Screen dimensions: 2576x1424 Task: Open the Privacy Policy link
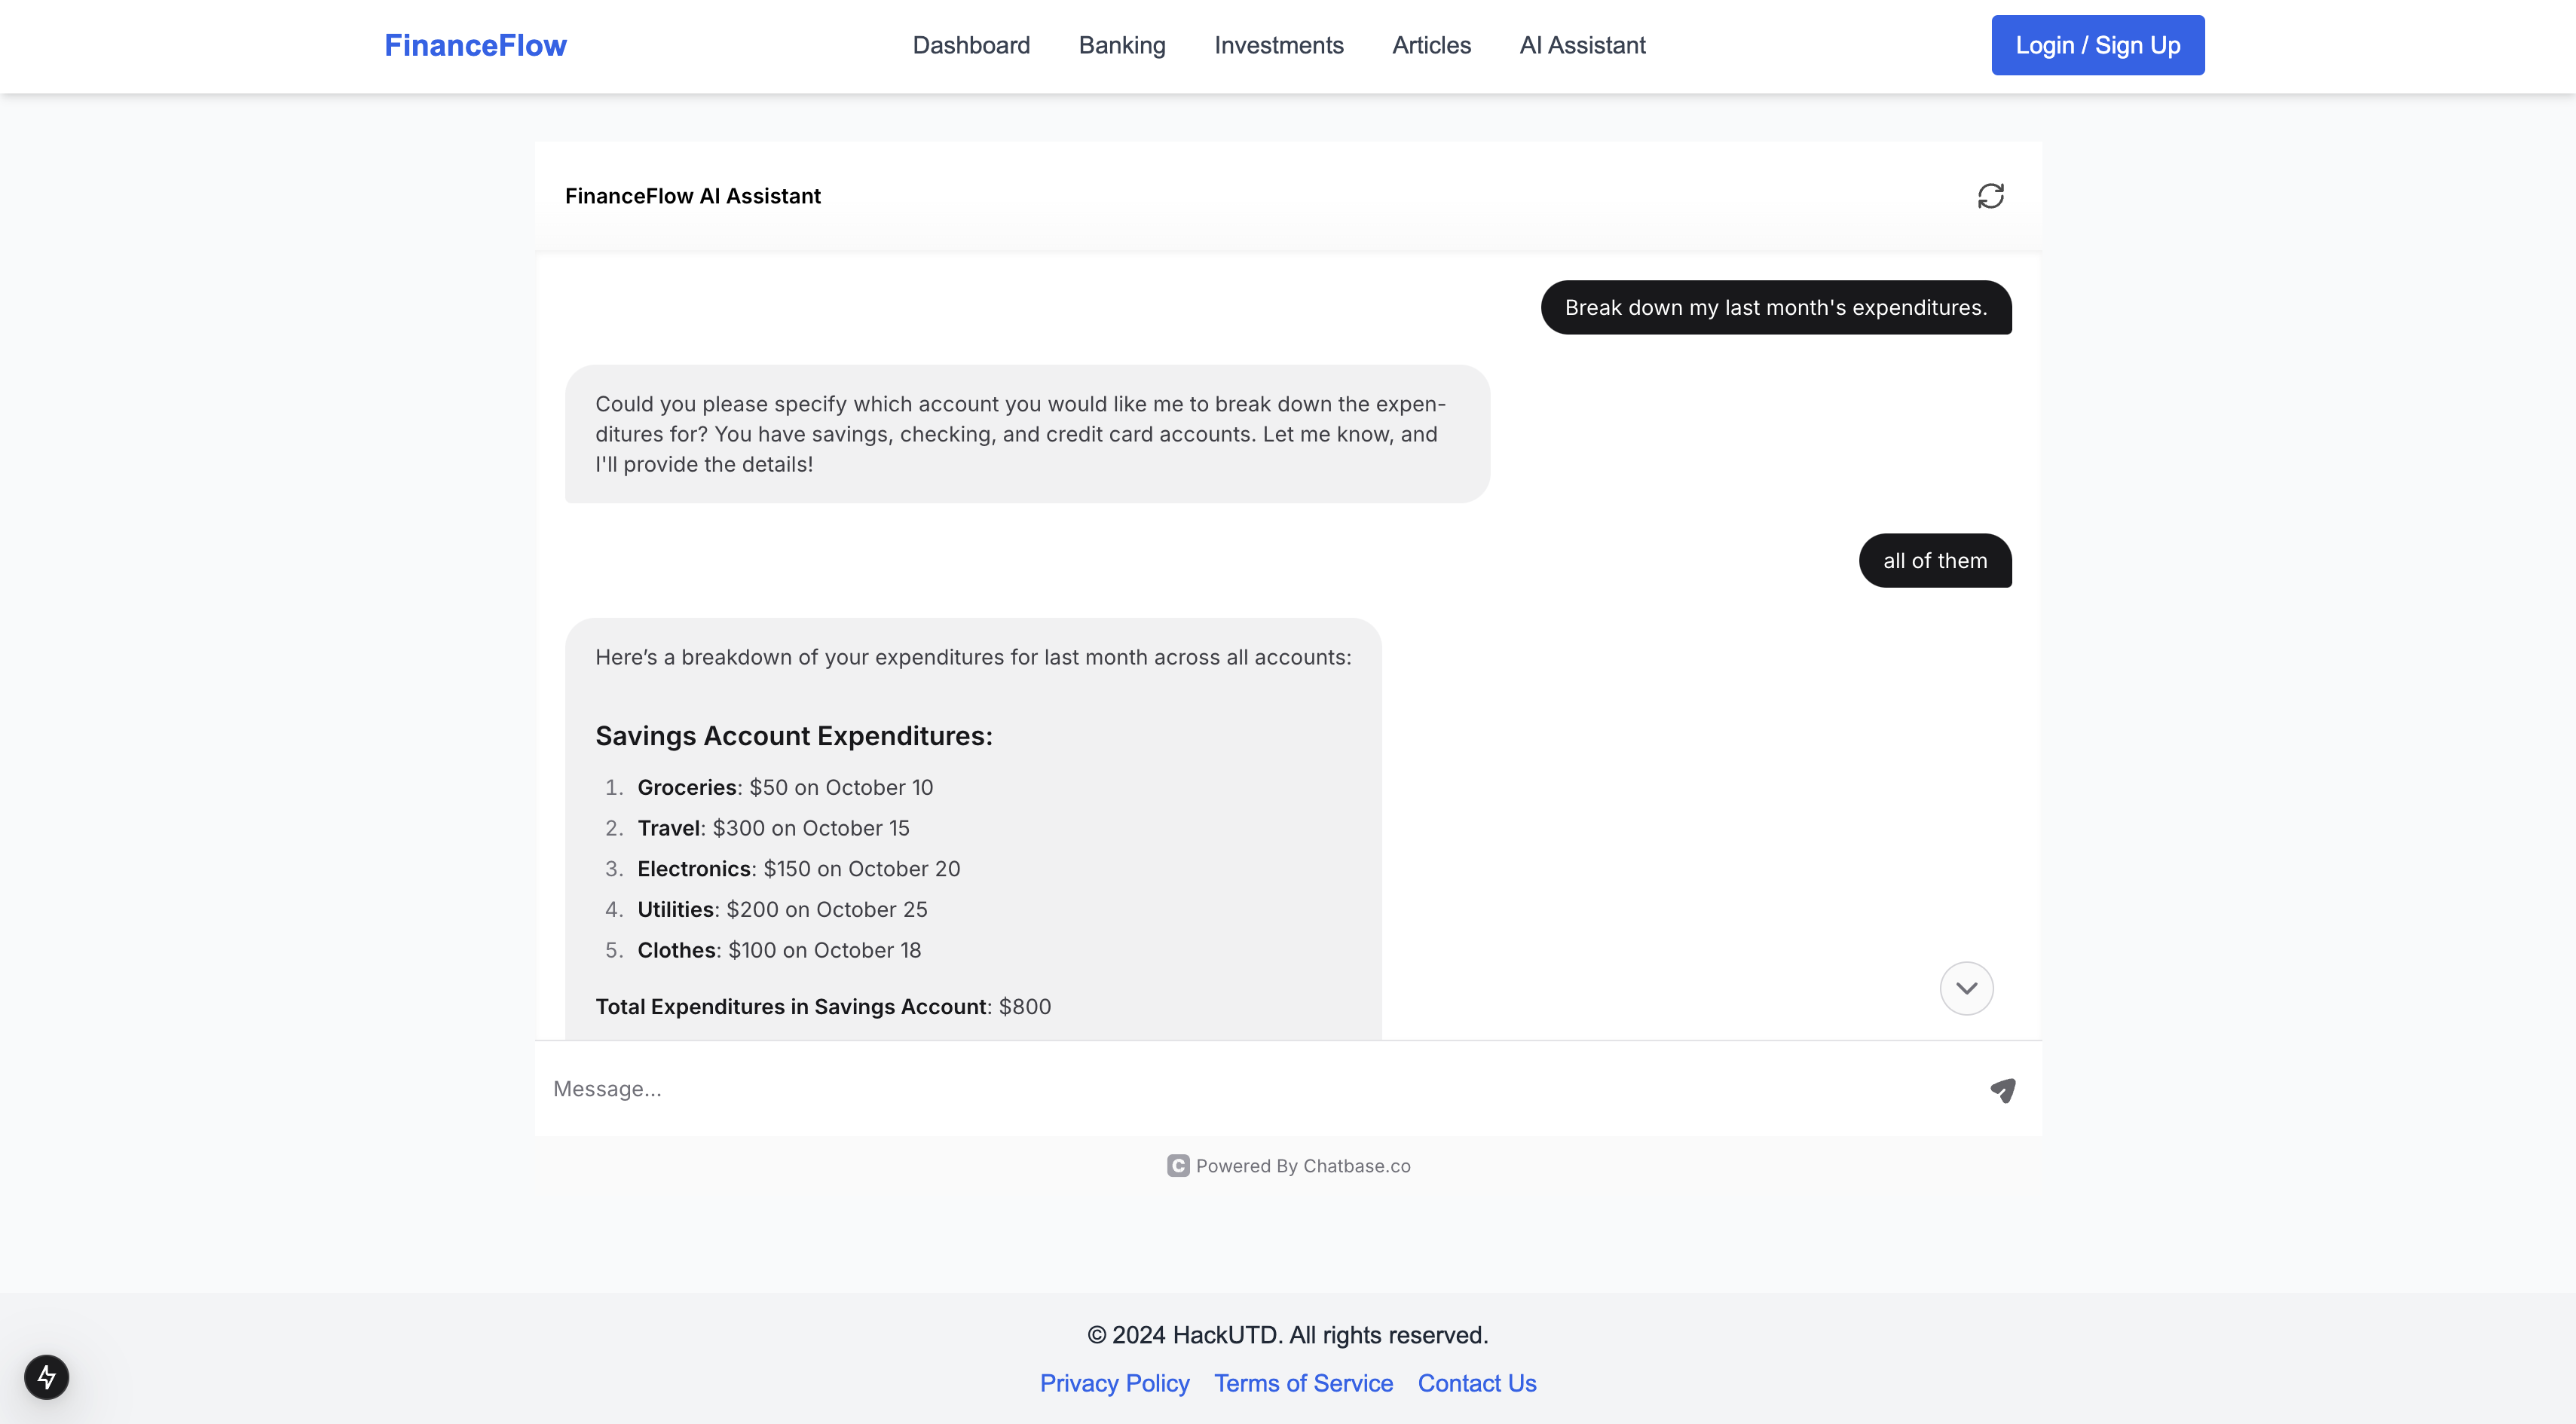(x=1114, y=1383)
